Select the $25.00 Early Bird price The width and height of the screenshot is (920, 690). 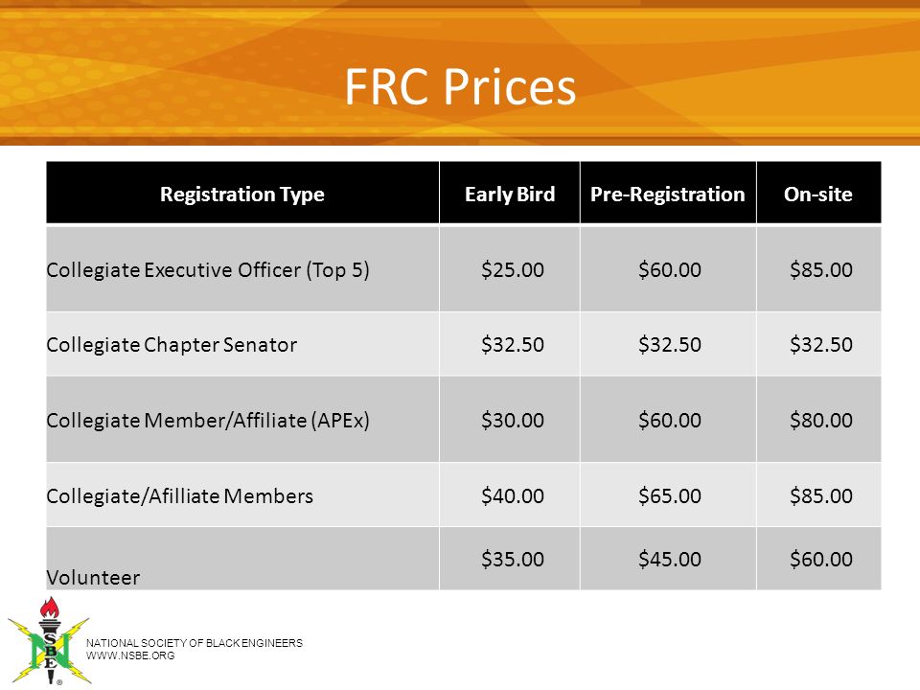[512, 269]
